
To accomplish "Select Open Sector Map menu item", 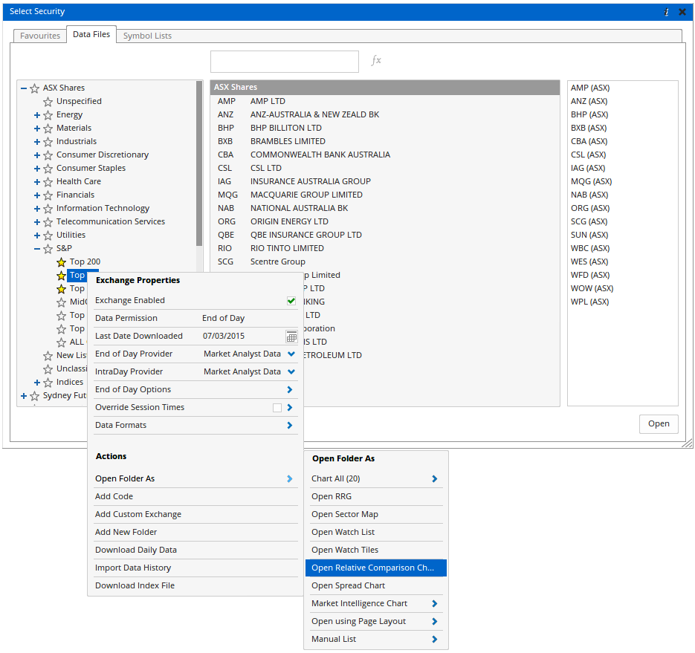I will pos(376,514).
